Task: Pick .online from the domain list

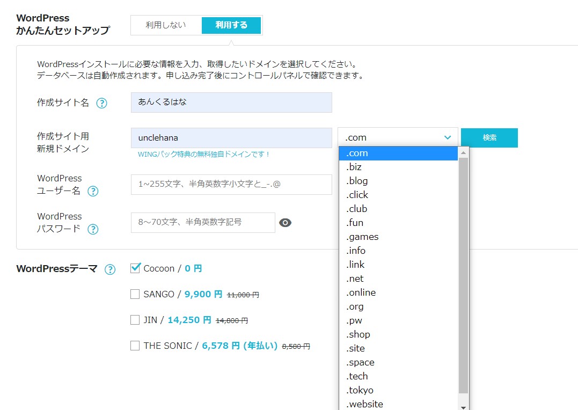Action: click(398, 293)
